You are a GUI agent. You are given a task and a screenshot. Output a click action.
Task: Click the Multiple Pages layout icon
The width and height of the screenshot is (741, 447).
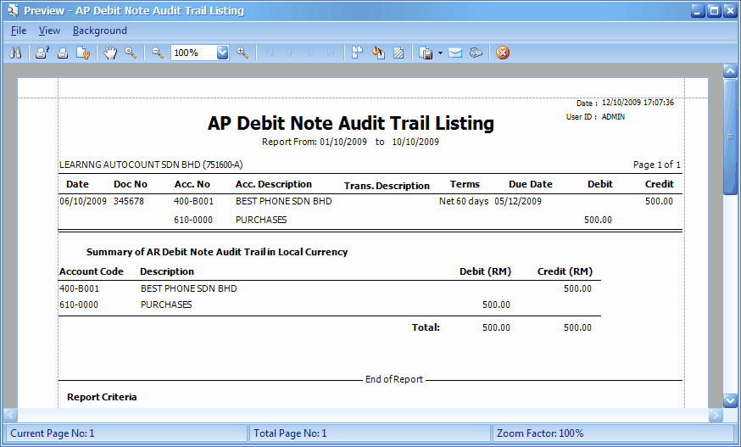(357, 53)
